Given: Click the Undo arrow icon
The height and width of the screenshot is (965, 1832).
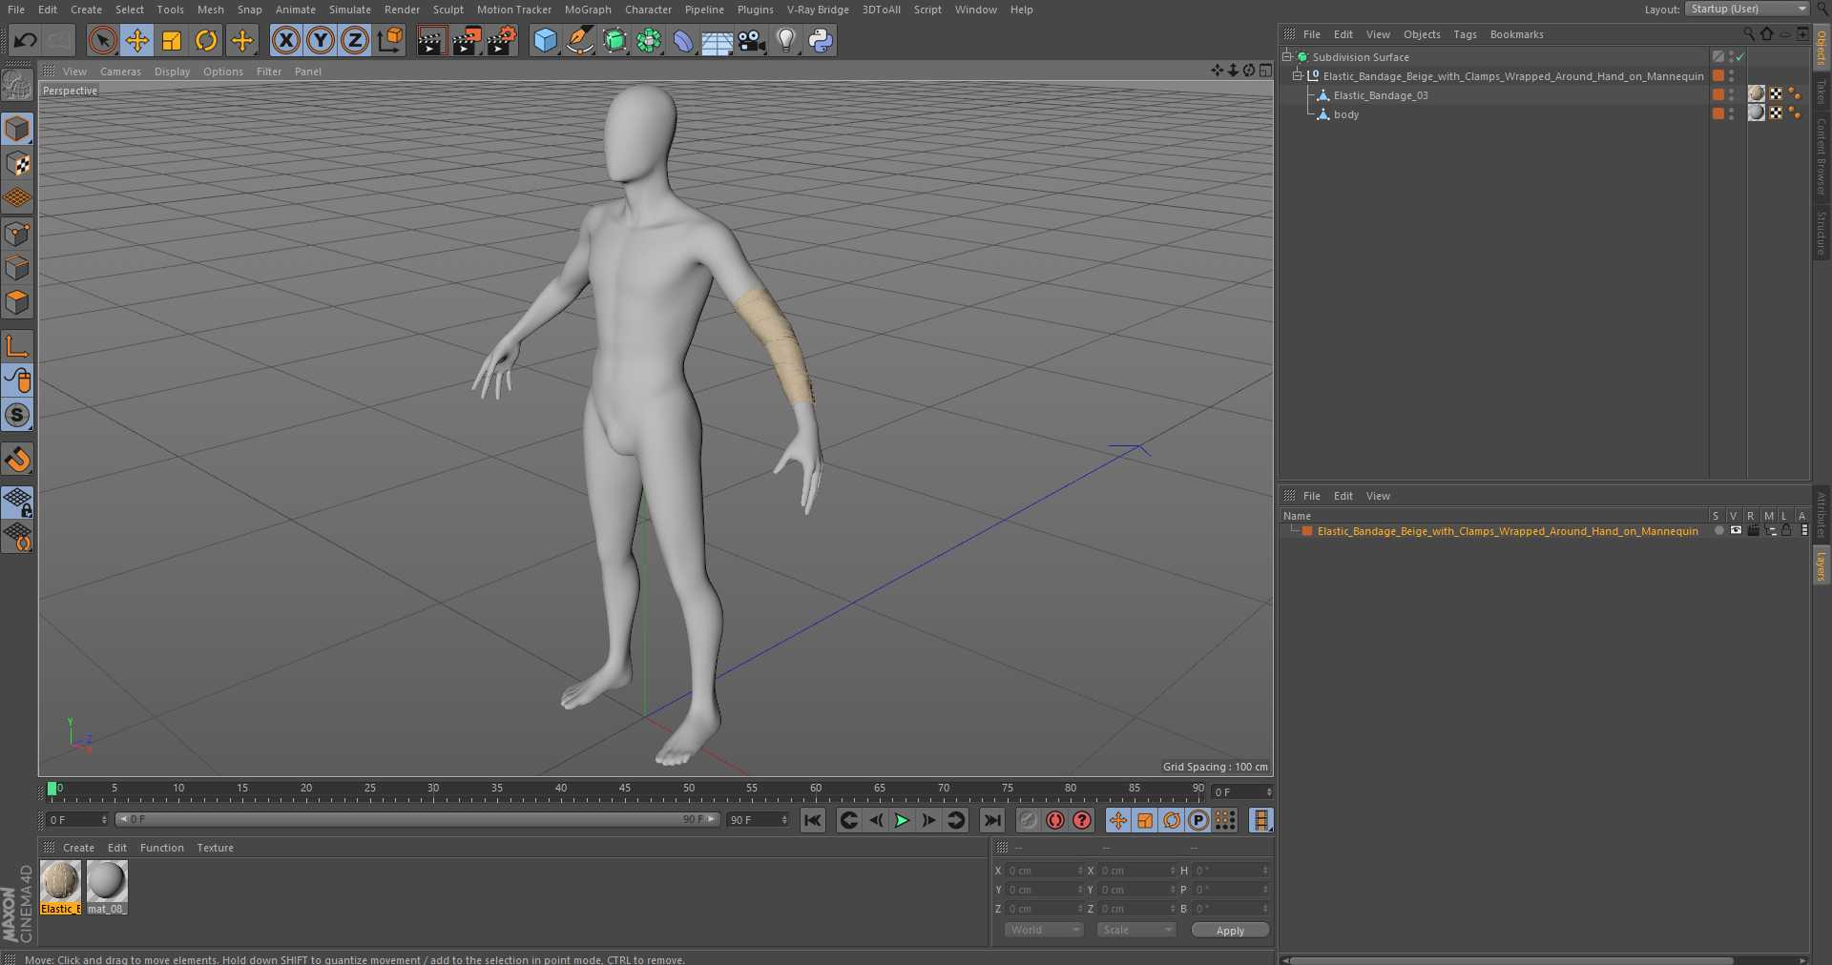Looking at the screenshot, I should pos(26,40).
